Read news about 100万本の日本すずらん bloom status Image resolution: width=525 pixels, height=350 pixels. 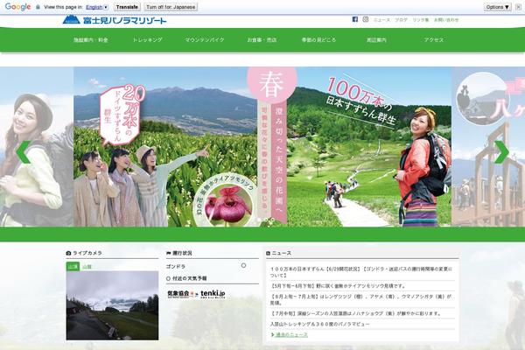click(361, 272)
